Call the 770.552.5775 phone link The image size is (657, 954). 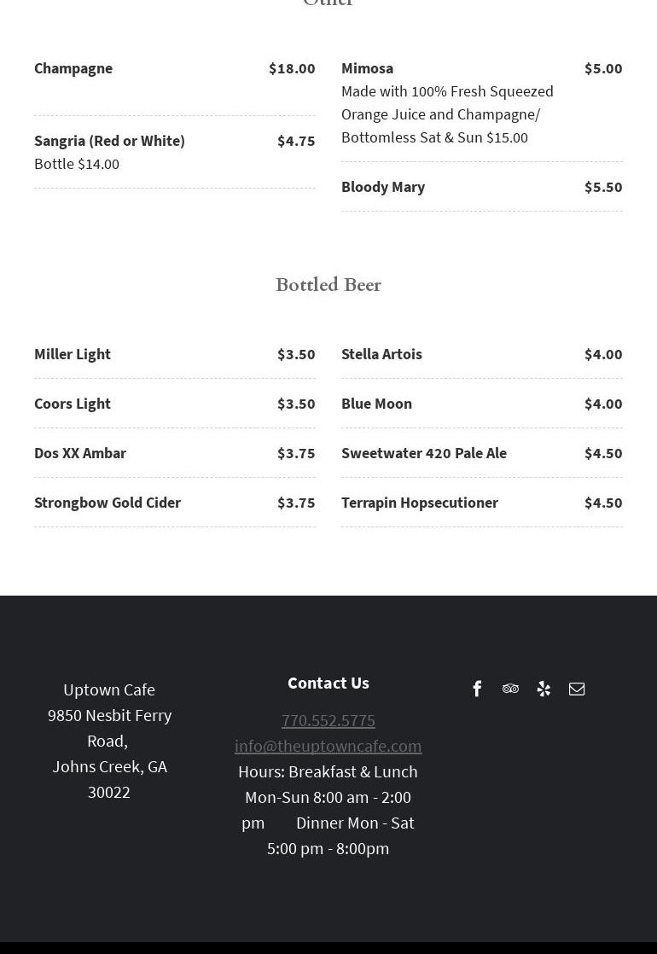click(328, 720)
